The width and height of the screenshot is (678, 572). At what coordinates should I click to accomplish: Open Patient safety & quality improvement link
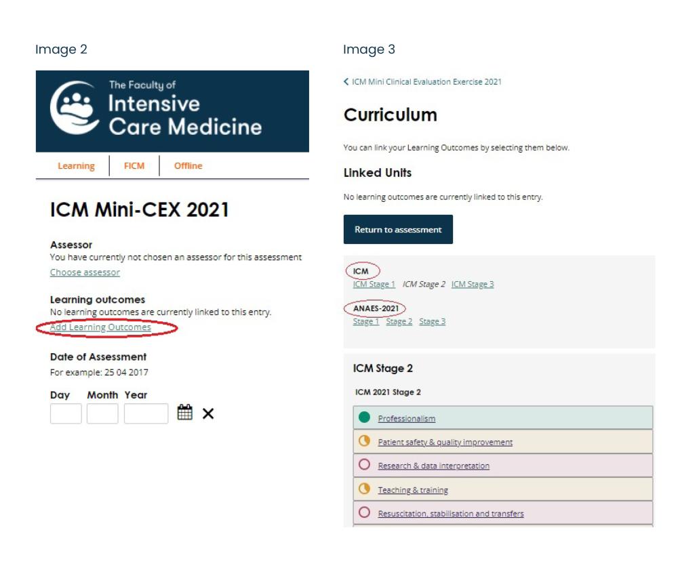(x=445, y=443)
